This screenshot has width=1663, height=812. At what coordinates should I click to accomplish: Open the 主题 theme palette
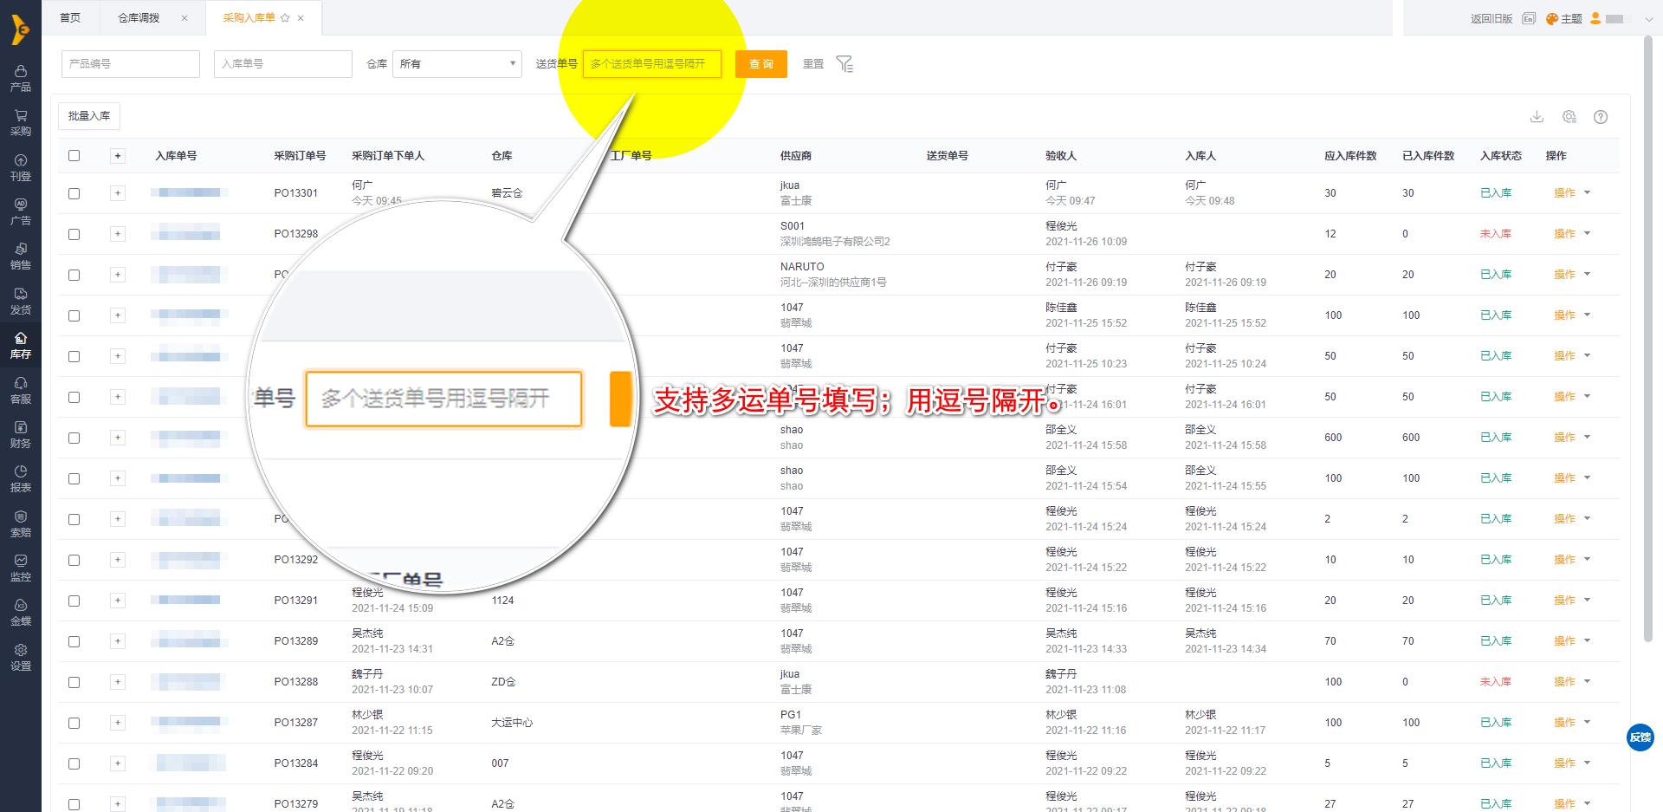tap(1564, 18)
